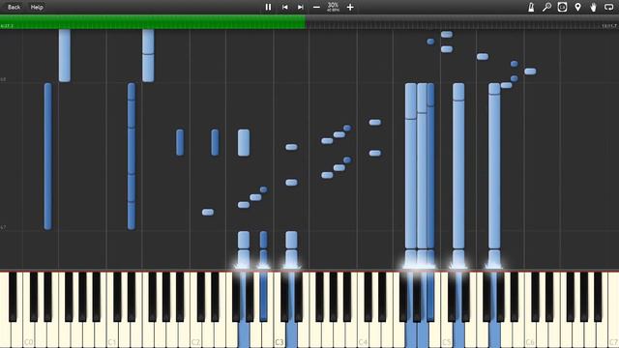The height and width of the screenshot is (348, 619).
Task: Go Back to the previous screen
Action: [14, 7]
